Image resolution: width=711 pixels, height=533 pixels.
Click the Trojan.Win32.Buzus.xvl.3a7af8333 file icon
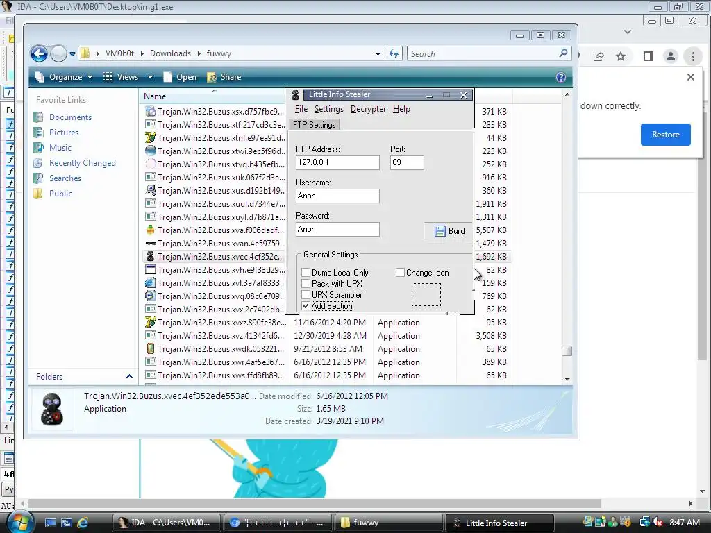coord(151,283)
